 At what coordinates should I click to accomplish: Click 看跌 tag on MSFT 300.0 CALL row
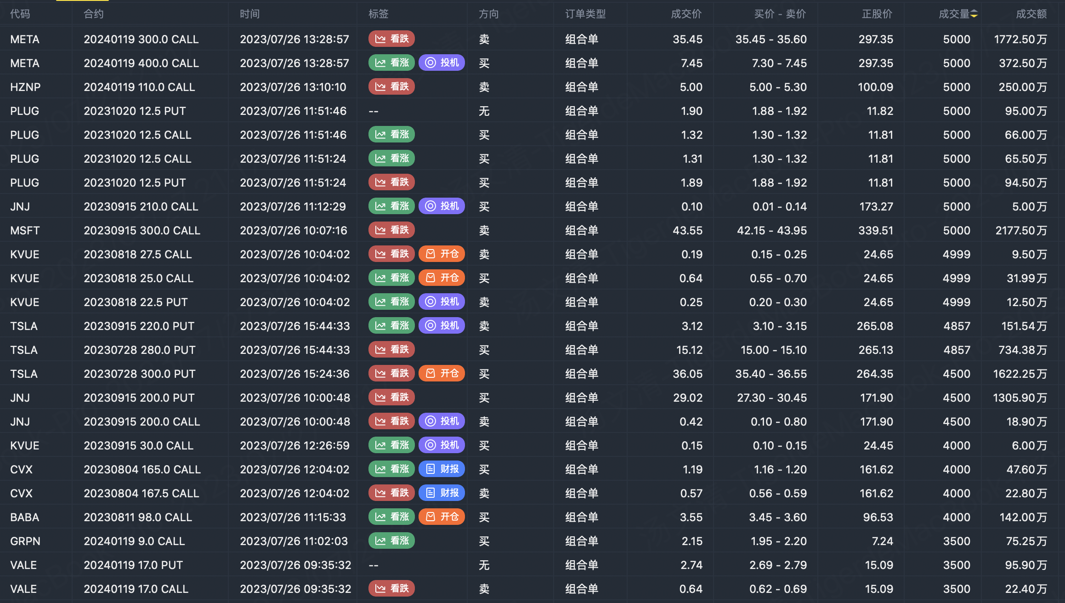(391, 230)
